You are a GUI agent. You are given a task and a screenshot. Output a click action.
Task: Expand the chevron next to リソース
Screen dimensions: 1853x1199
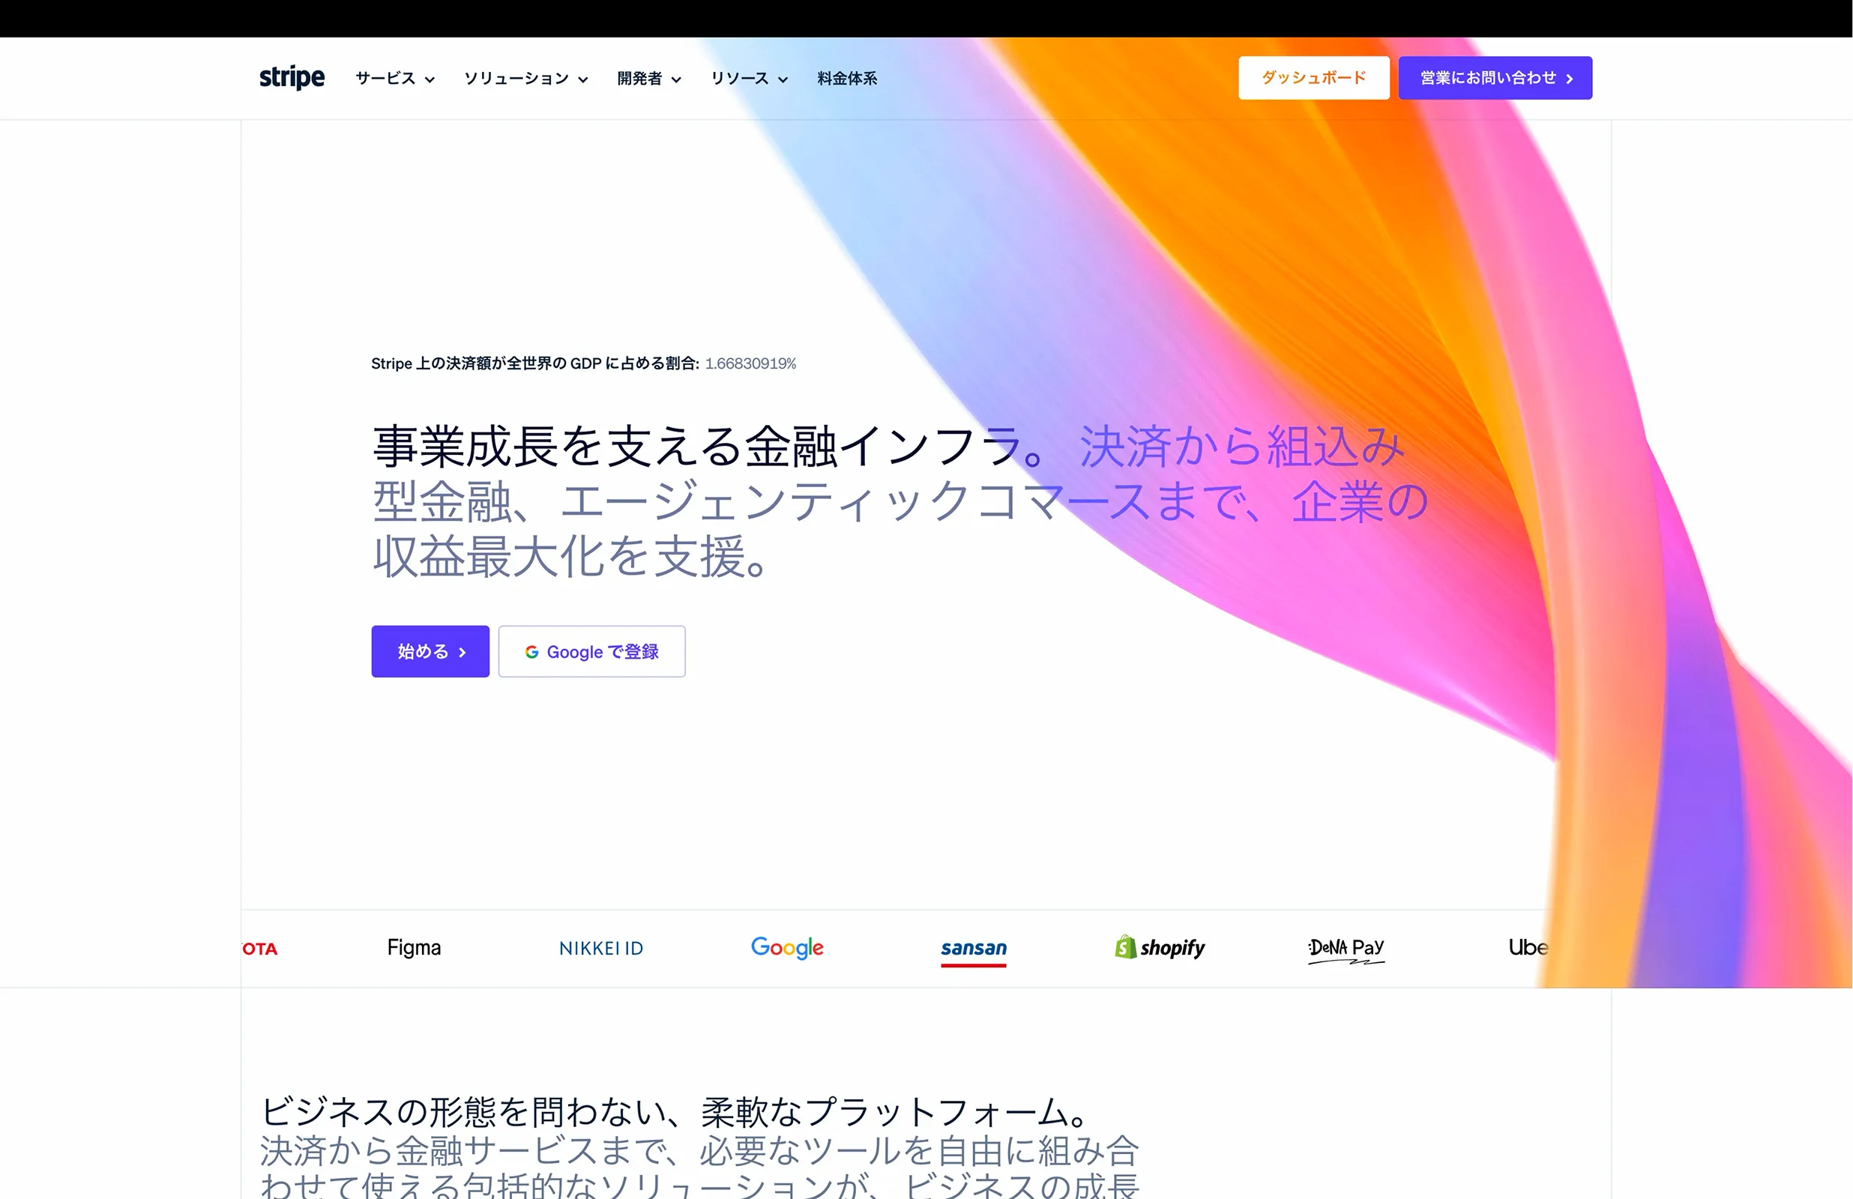click(783, 79)
